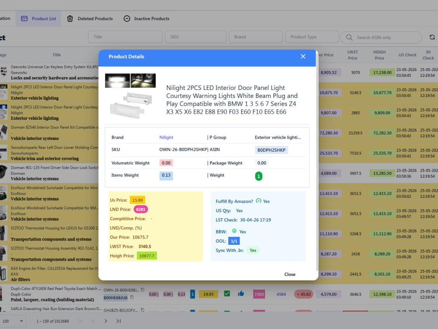Click the Us Price 15.99 badge
The image size is (438, 329).
[138, 200]
